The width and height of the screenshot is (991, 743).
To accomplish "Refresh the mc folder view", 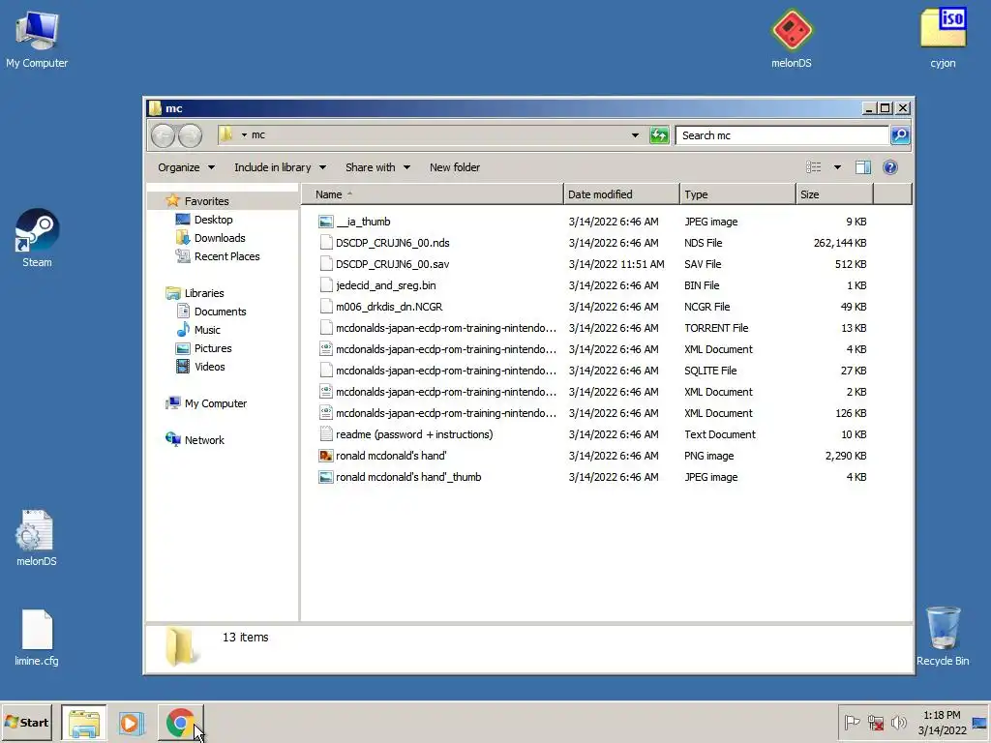I will coord(658,135).
